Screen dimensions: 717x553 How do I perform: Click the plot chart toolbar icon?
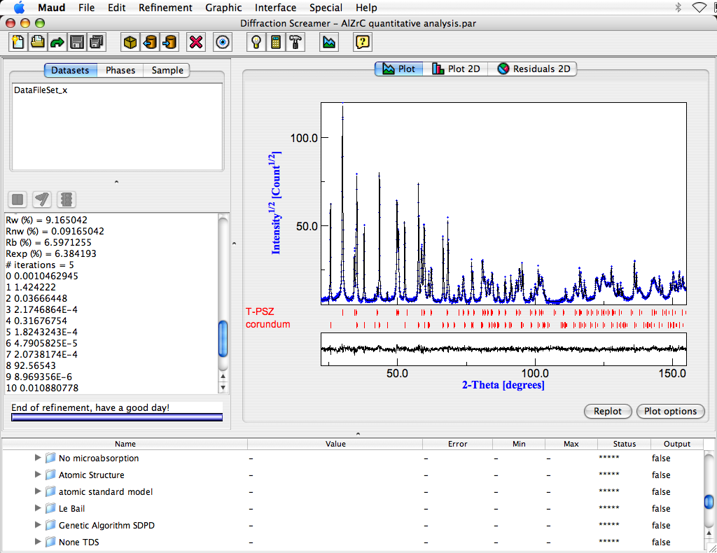click(328, 42)
